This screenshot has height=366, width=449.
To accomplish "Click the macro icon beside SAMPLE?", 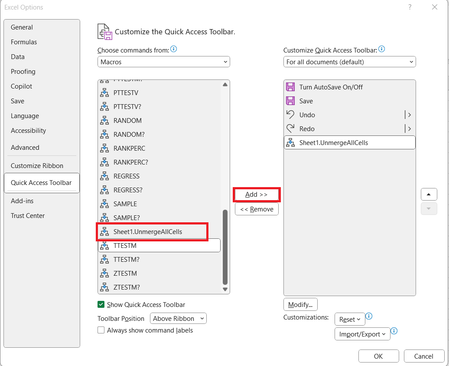I will 104,218.
